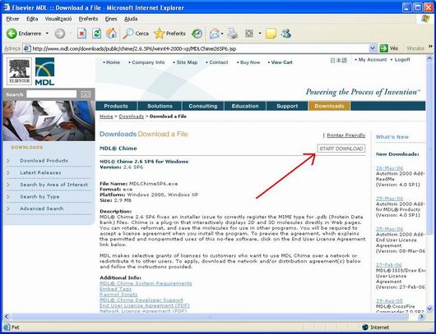436x334 pixels.
Task: Click the Refresh page icon
Action: click(96, 34)
